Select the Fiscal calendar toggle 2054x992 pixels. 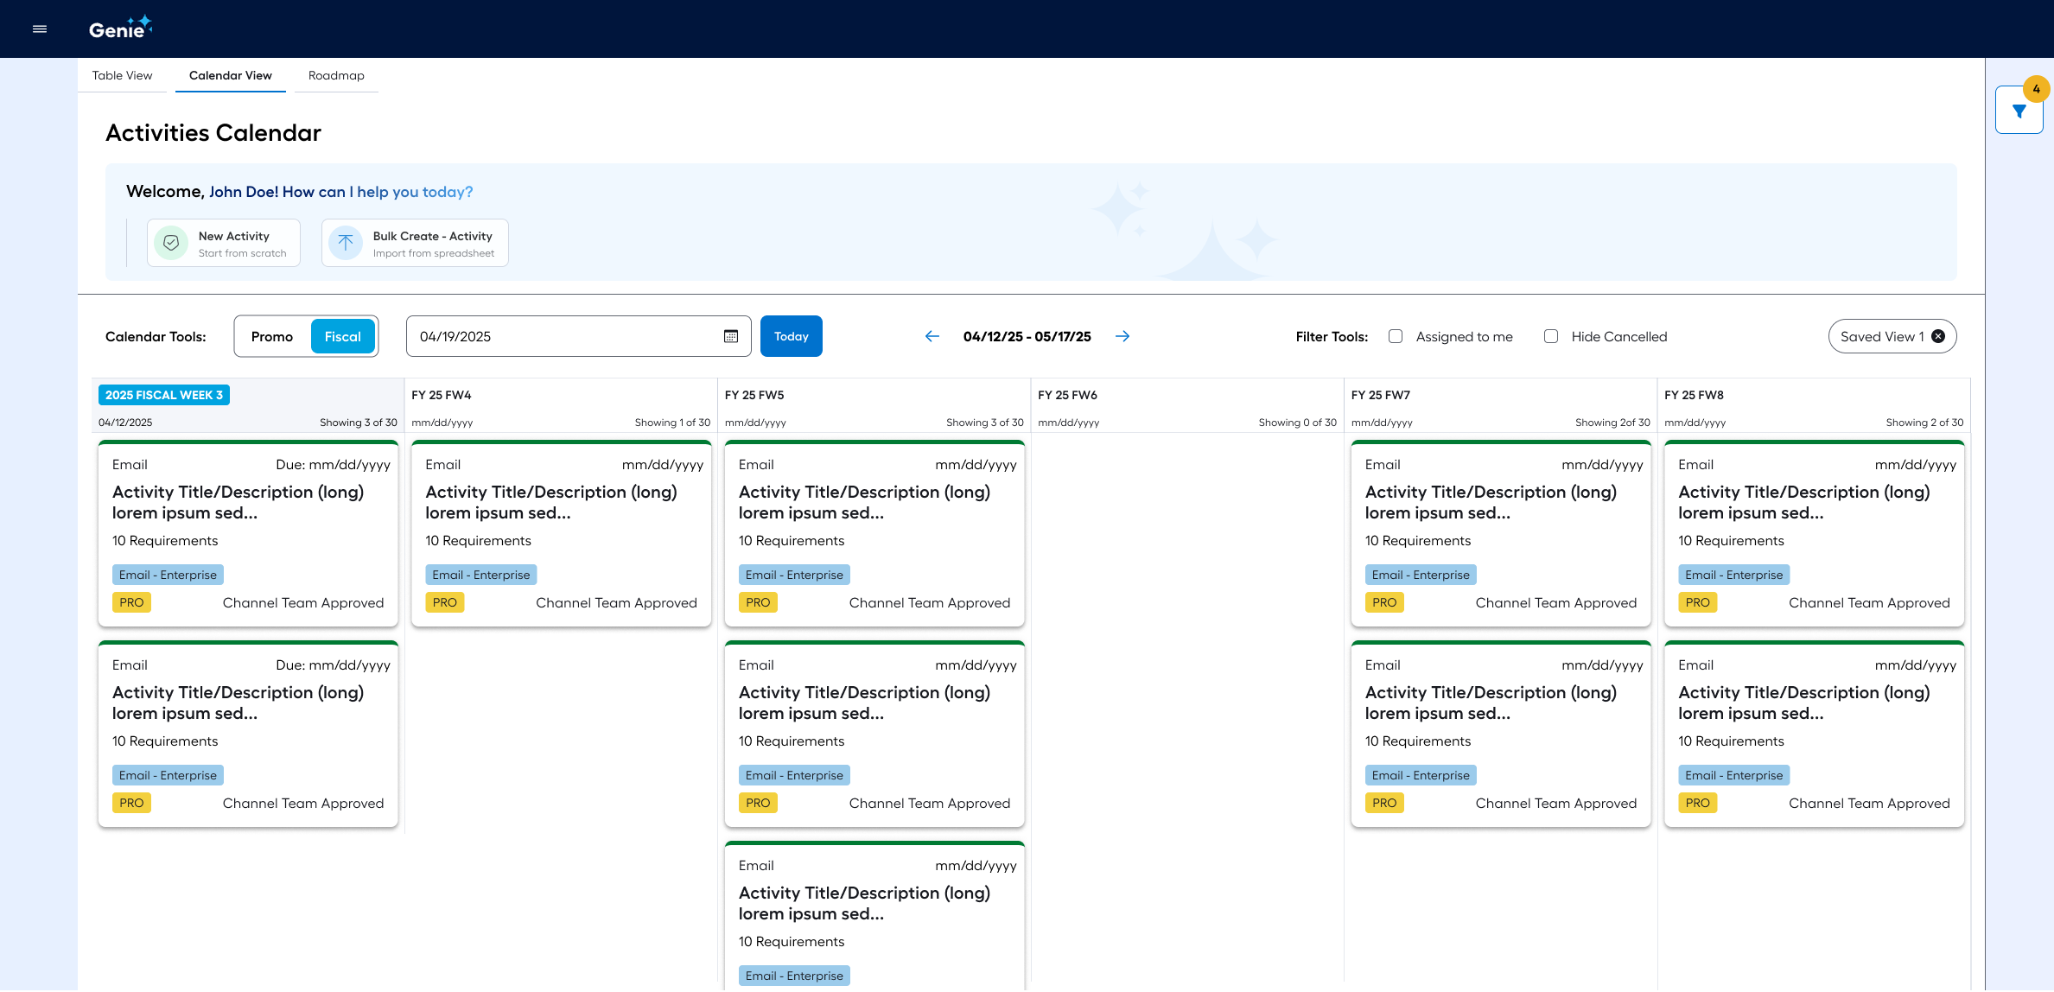tap(342, 336)
